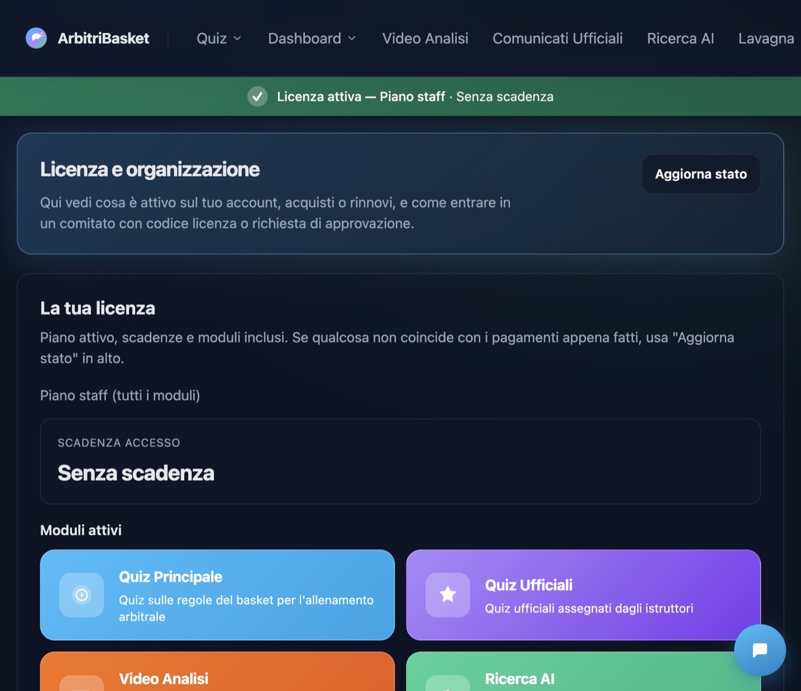This screenshot has width=801, height=691.
Task: Go to Comunicati Ufficiali page
Action: pyautogui.click(x=557, y=38)
